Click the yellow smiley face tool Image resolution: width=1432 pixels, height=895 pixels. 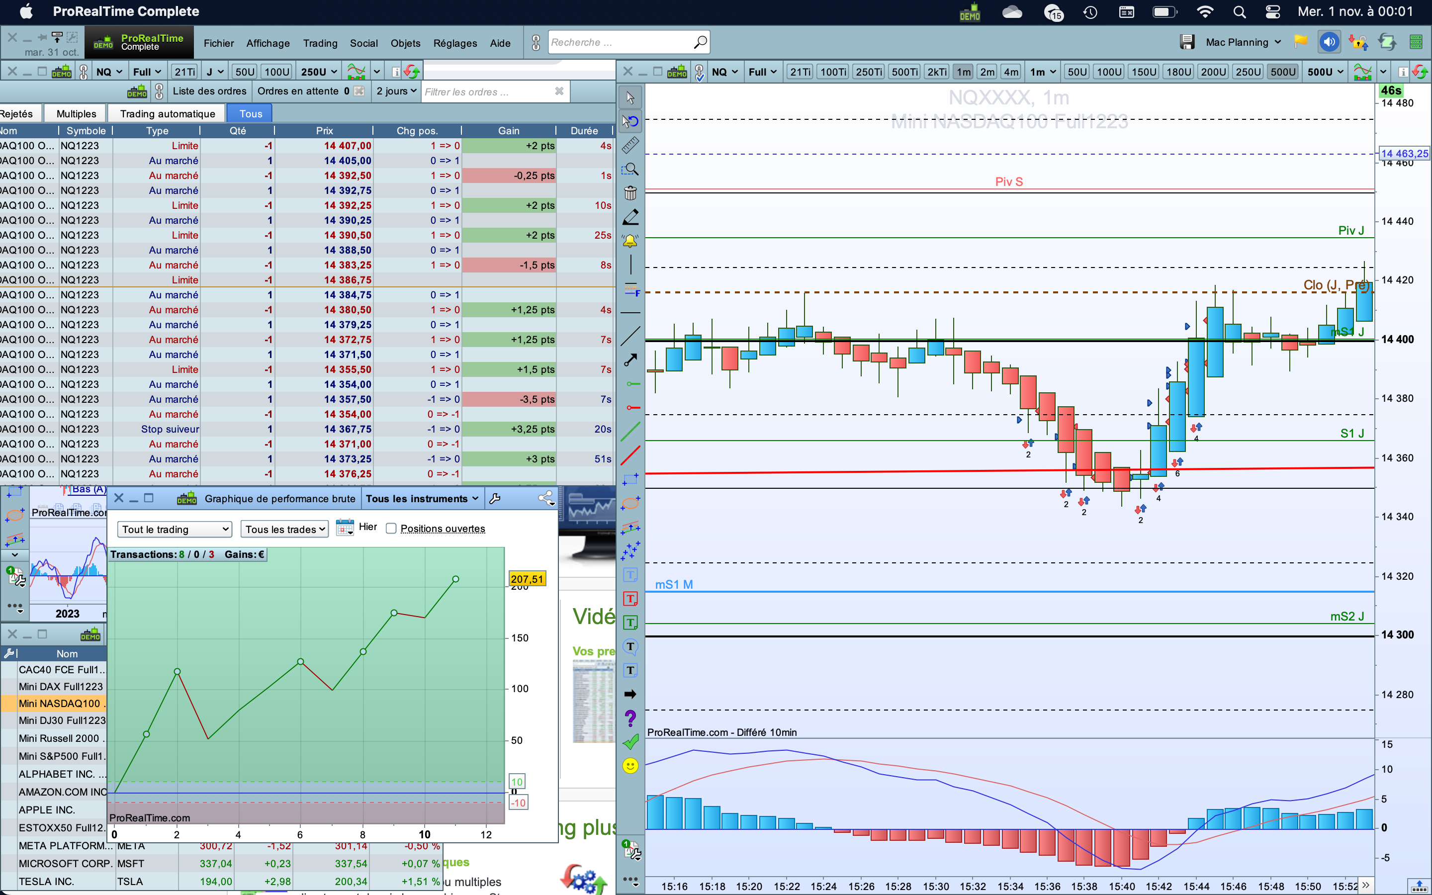(630, 766)
